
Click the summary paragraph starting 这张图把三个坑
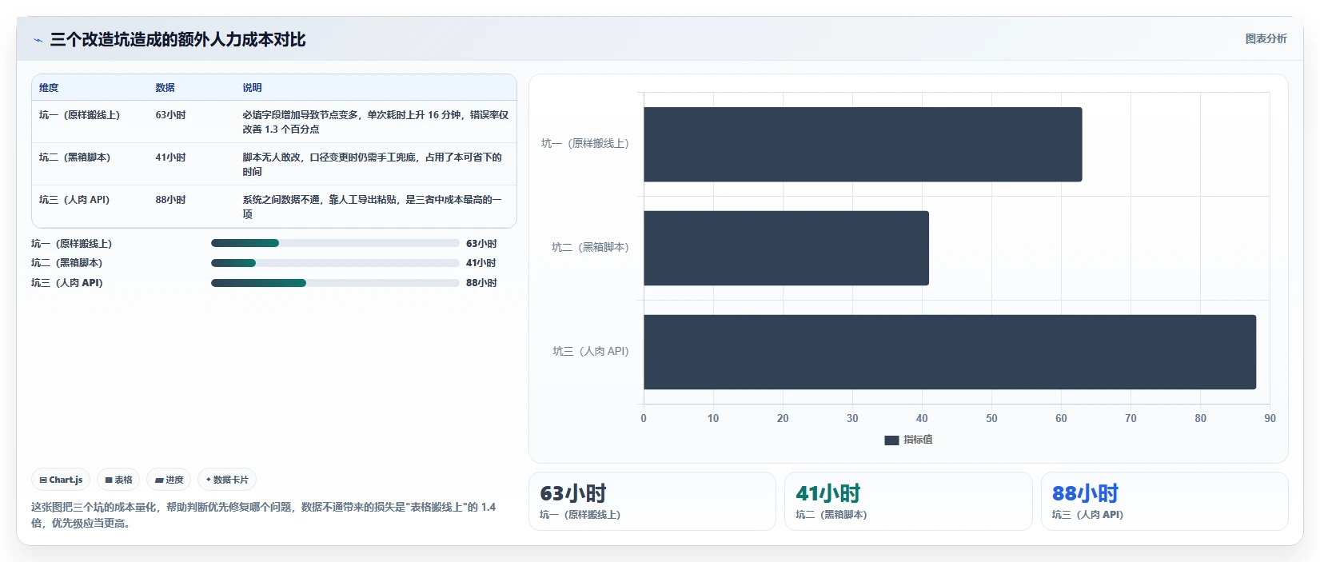click(x=264, y=515)
